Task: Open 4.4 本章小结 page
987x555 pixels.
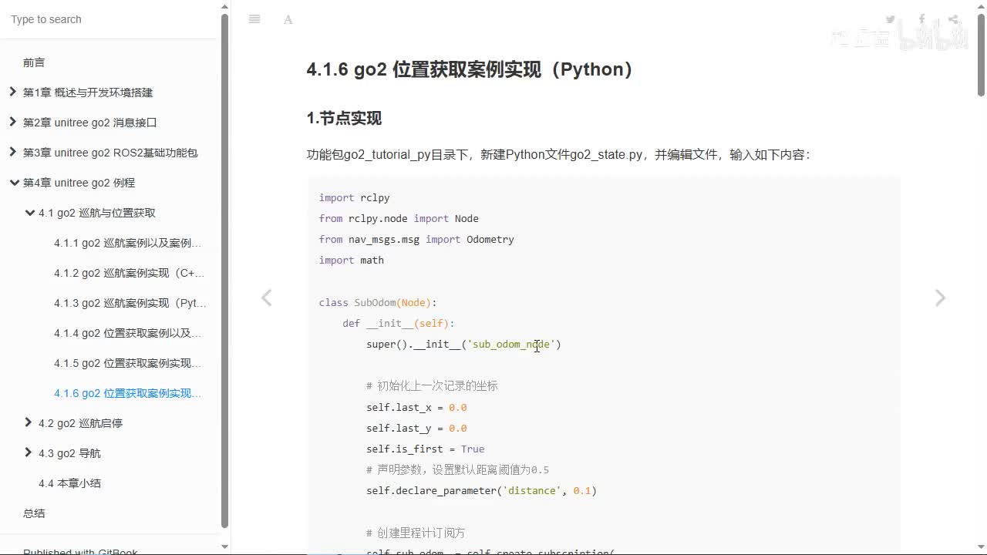Action: click(69, 483)
